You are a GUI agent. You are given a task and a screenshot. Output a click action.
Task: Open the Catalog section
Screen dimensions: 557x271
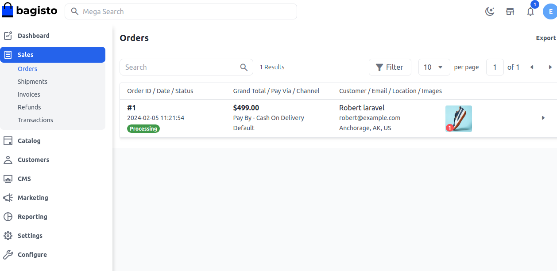click(x=29, y=141)
